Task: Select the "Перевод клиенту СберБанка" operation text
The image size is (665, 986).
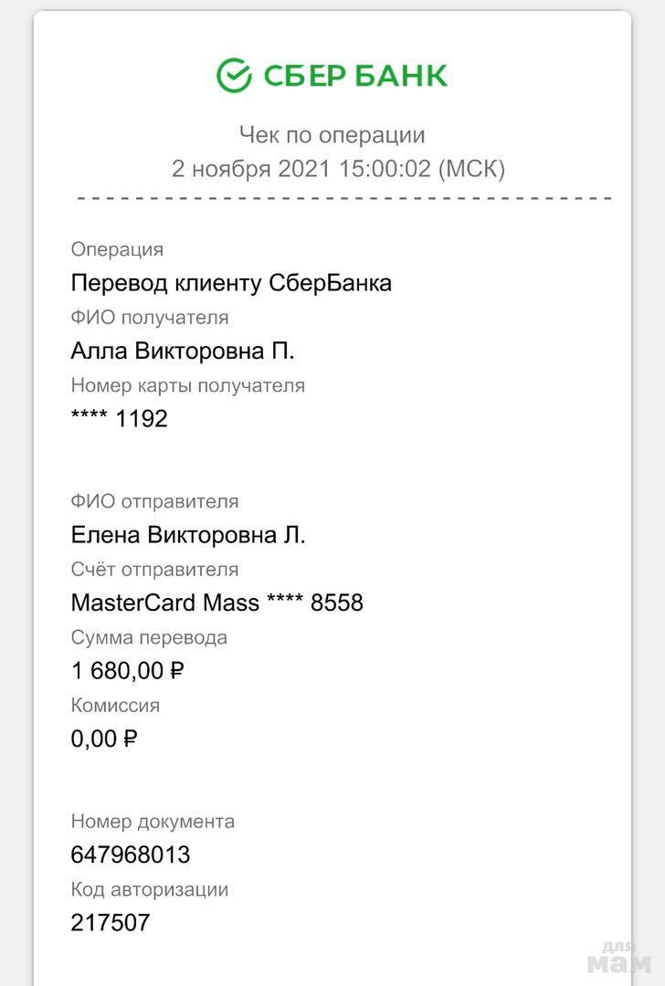Action: (231, 283)
